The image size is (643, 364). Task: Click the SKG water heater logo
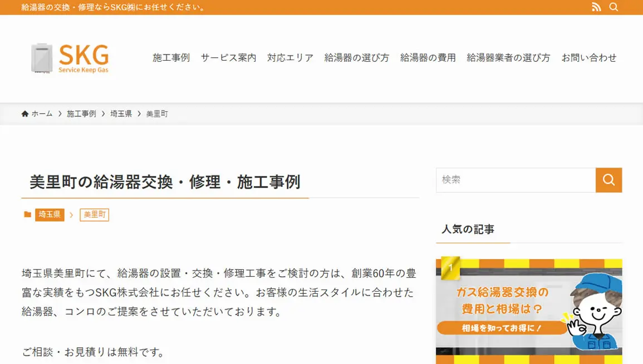(x=70, y=58)
